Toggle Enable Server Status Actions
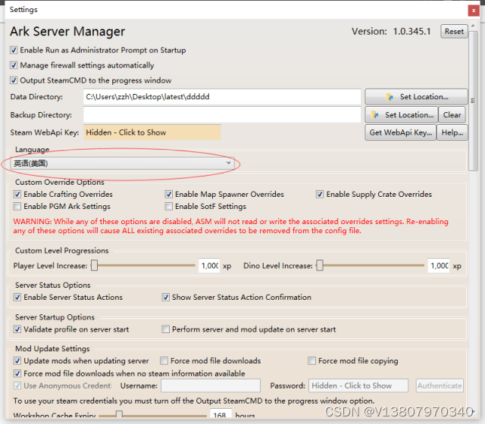Viewport: 485px width, 424px height. pyautogui.click(x=17, y=298)
